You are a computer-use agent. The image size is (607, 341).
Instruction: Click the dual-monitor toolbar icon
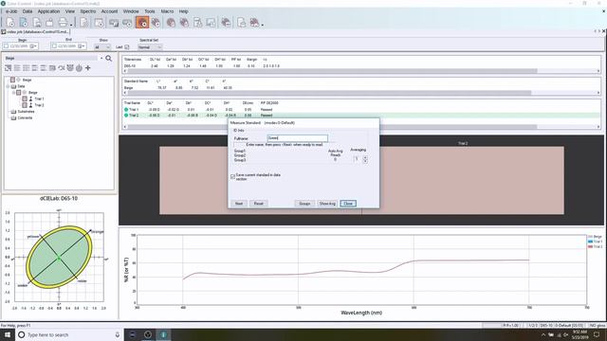pyautogui.click(x=114, y=23)
